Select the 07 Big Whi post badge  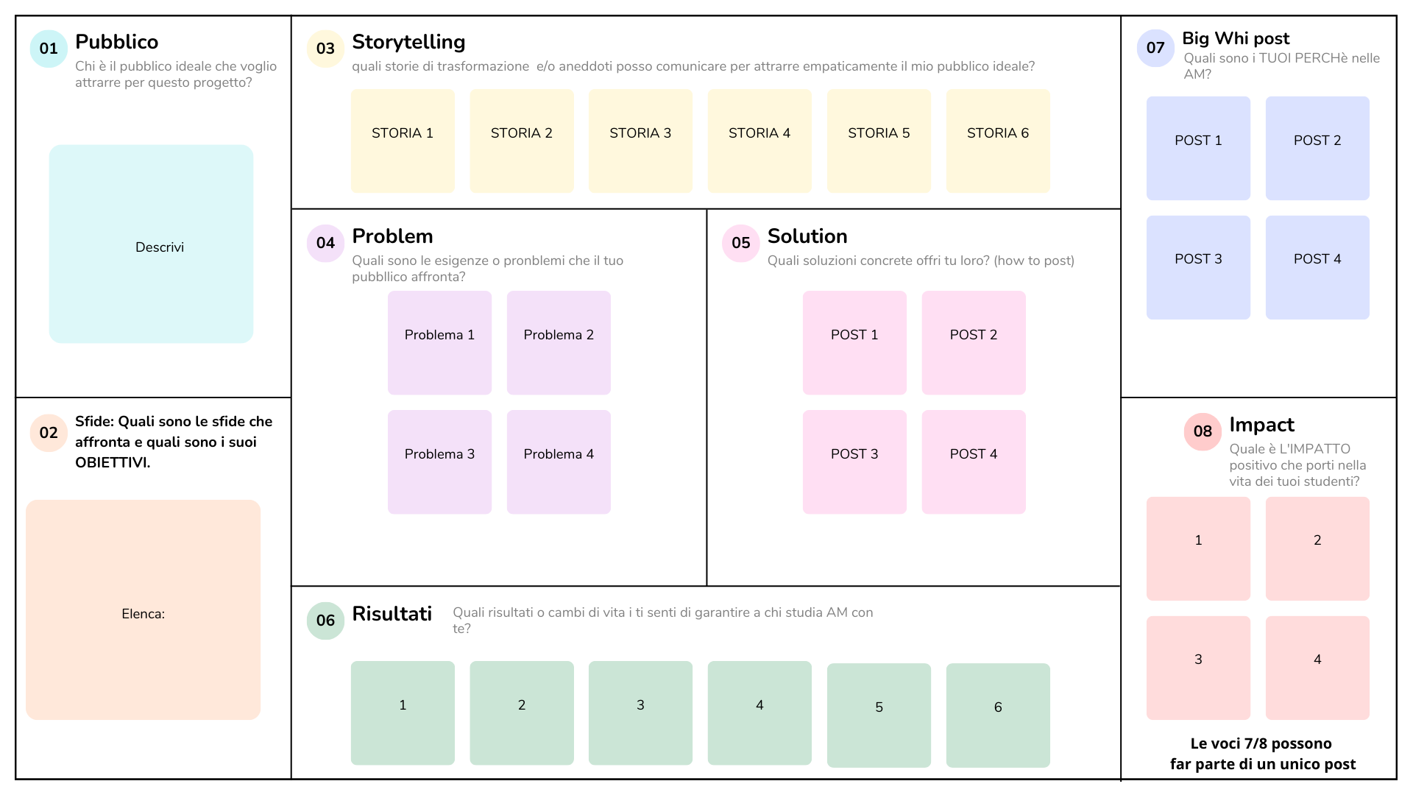(x=1155, y=49)
